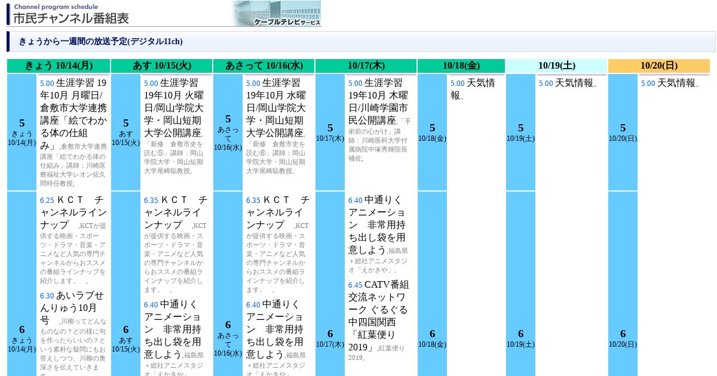Click the hour 5 きょう 10/14(月) cell

click(x=22, y=132)
